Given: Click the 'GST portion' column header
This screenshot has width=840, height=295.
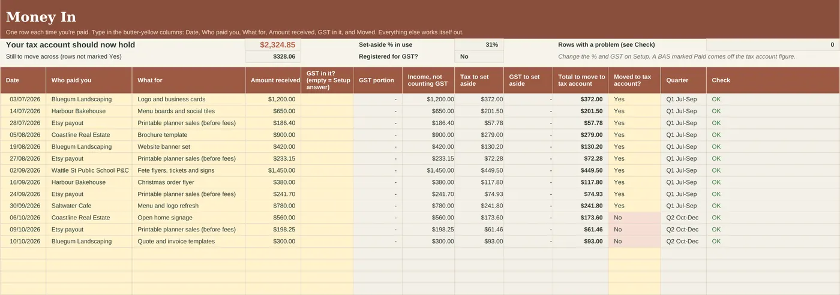Looking at the screenshot, I should 377,80.
